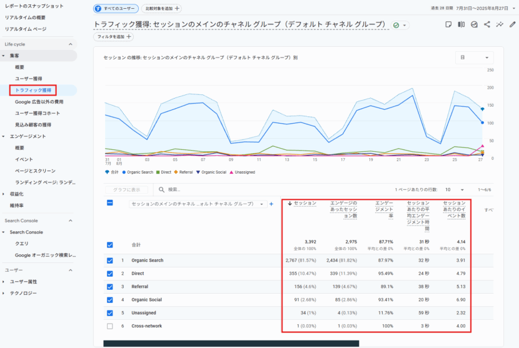Image resolution: width=519 pixels, height=348 pixels.
Task: Open ユーザー獲得 report in sidebar
Action: point(29,79)
